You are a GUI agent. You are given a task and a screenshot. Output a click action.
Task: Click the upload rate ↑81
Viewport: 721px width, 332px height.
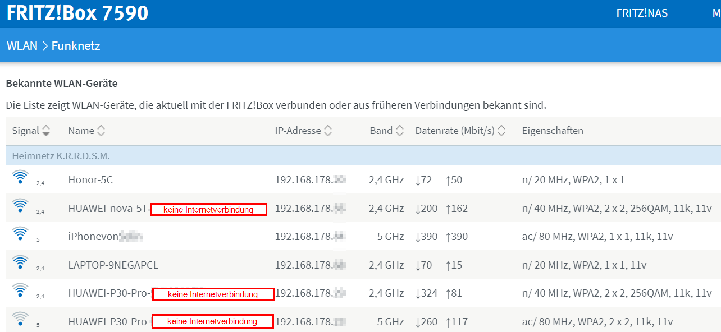click(x=454, y=293)
